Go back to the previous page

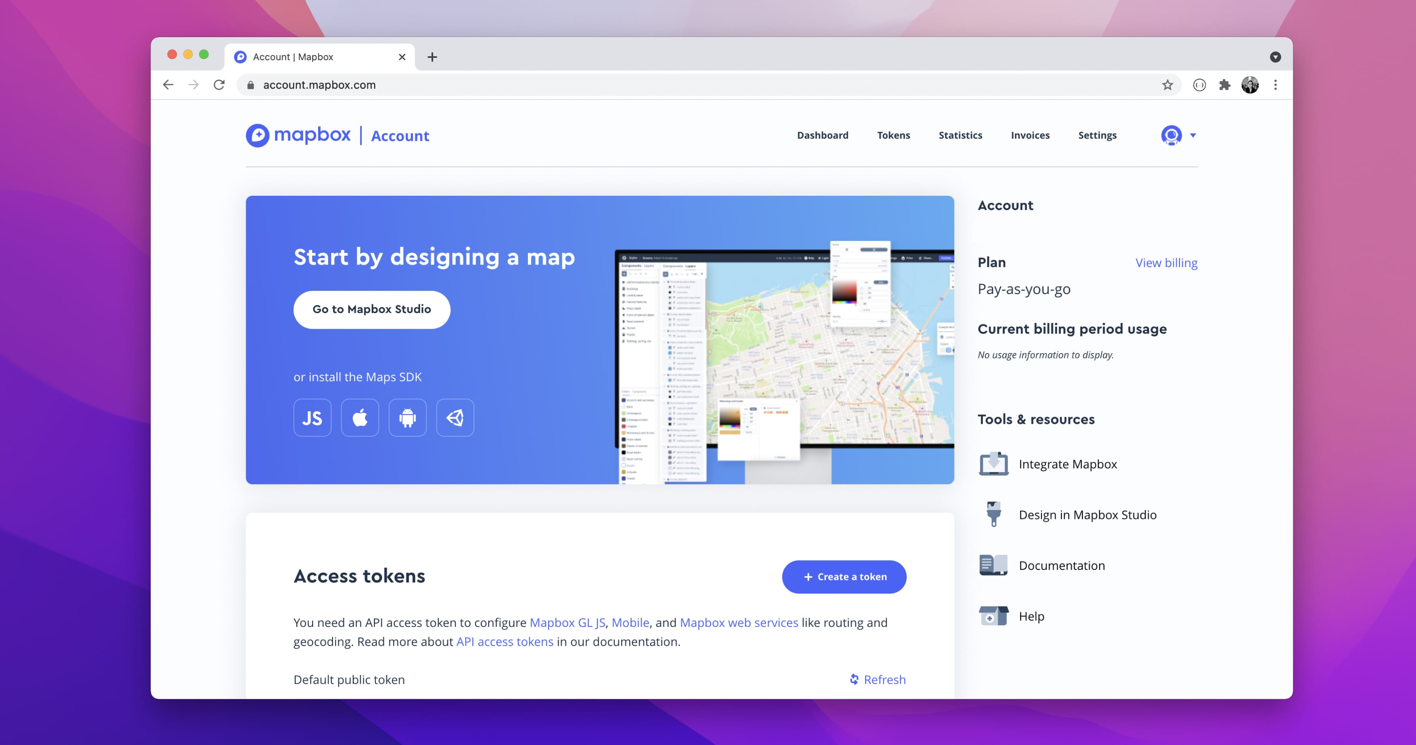[168, 85]
